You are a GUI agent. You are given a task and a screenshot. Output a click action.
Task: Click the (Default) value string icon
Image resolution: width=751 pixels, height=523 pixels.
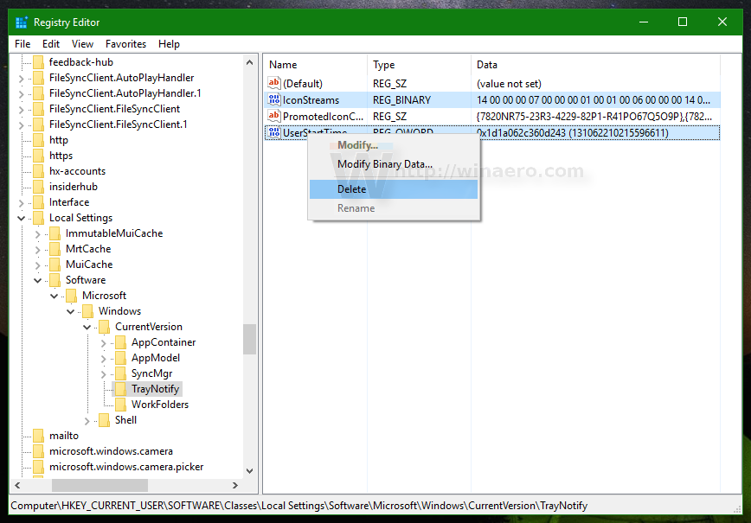(274, 84)
